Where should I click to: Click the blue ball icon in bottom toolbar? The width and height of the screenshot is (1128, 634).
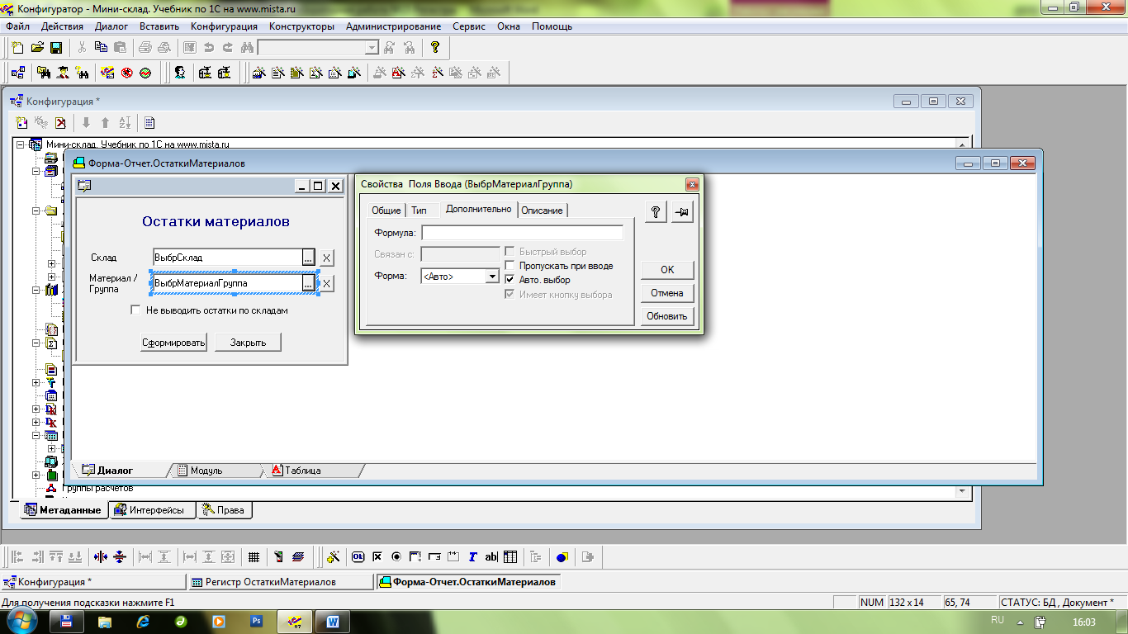562,557
